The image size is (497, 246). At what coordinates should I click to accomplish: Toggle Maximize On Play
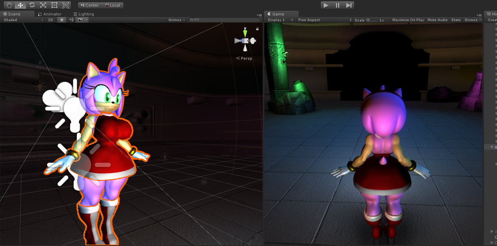(408, 20)
